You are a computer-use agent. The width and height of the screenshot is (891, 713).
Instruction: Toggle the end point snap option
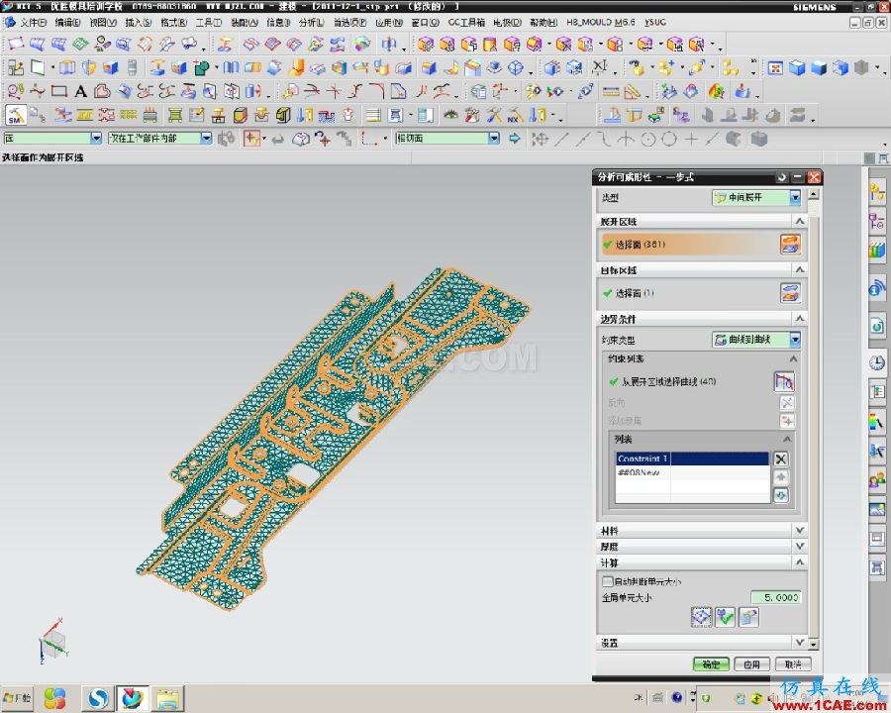(562, 139)
